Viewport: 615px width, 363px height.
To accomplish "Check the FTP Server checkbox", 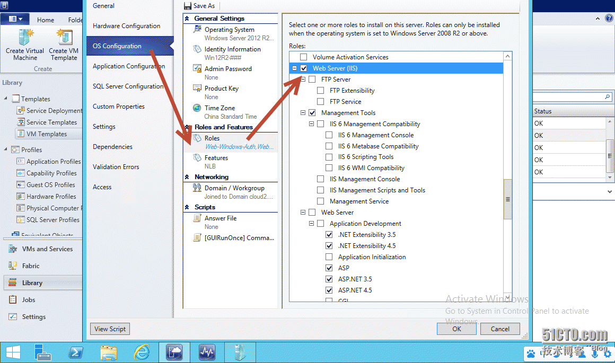I will click(x=312, y=79).
